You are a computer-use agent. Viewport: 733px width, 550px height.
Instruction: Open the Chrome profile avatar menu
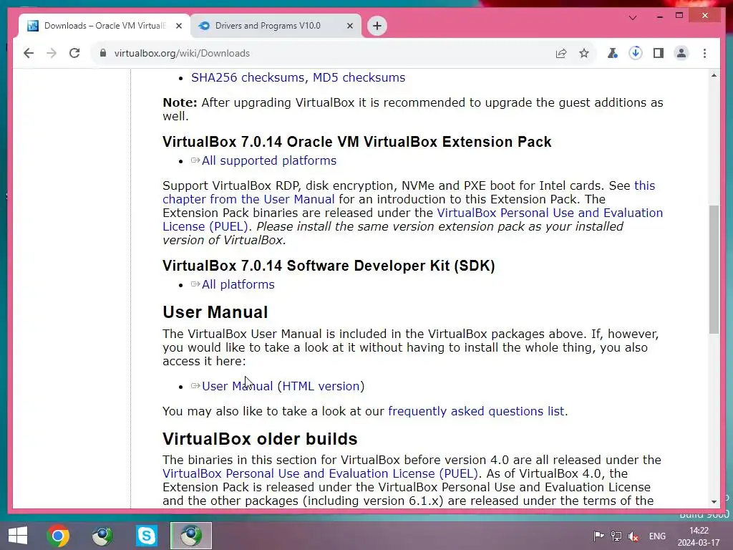coord(681,53)
